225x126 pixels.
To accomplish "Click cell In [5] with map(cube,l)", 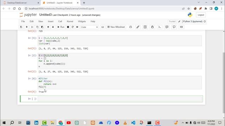I will pos(120,41).
